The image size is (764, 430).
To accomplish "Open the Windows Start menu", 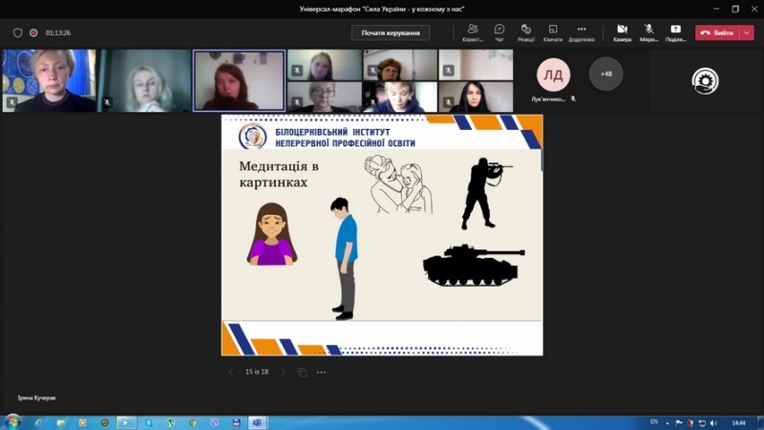I will 12,421.
